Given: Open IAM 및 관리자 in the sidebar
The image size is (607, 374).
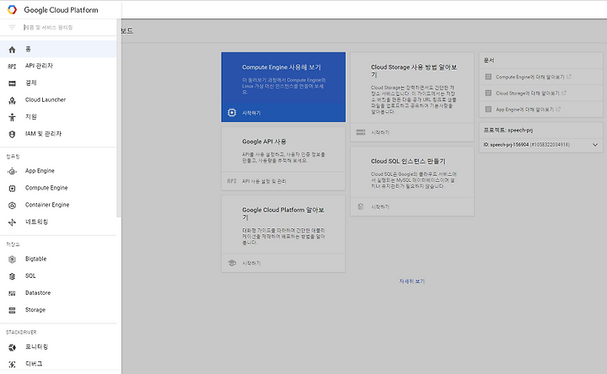Looking at the screenshot, I should (58, 134).
